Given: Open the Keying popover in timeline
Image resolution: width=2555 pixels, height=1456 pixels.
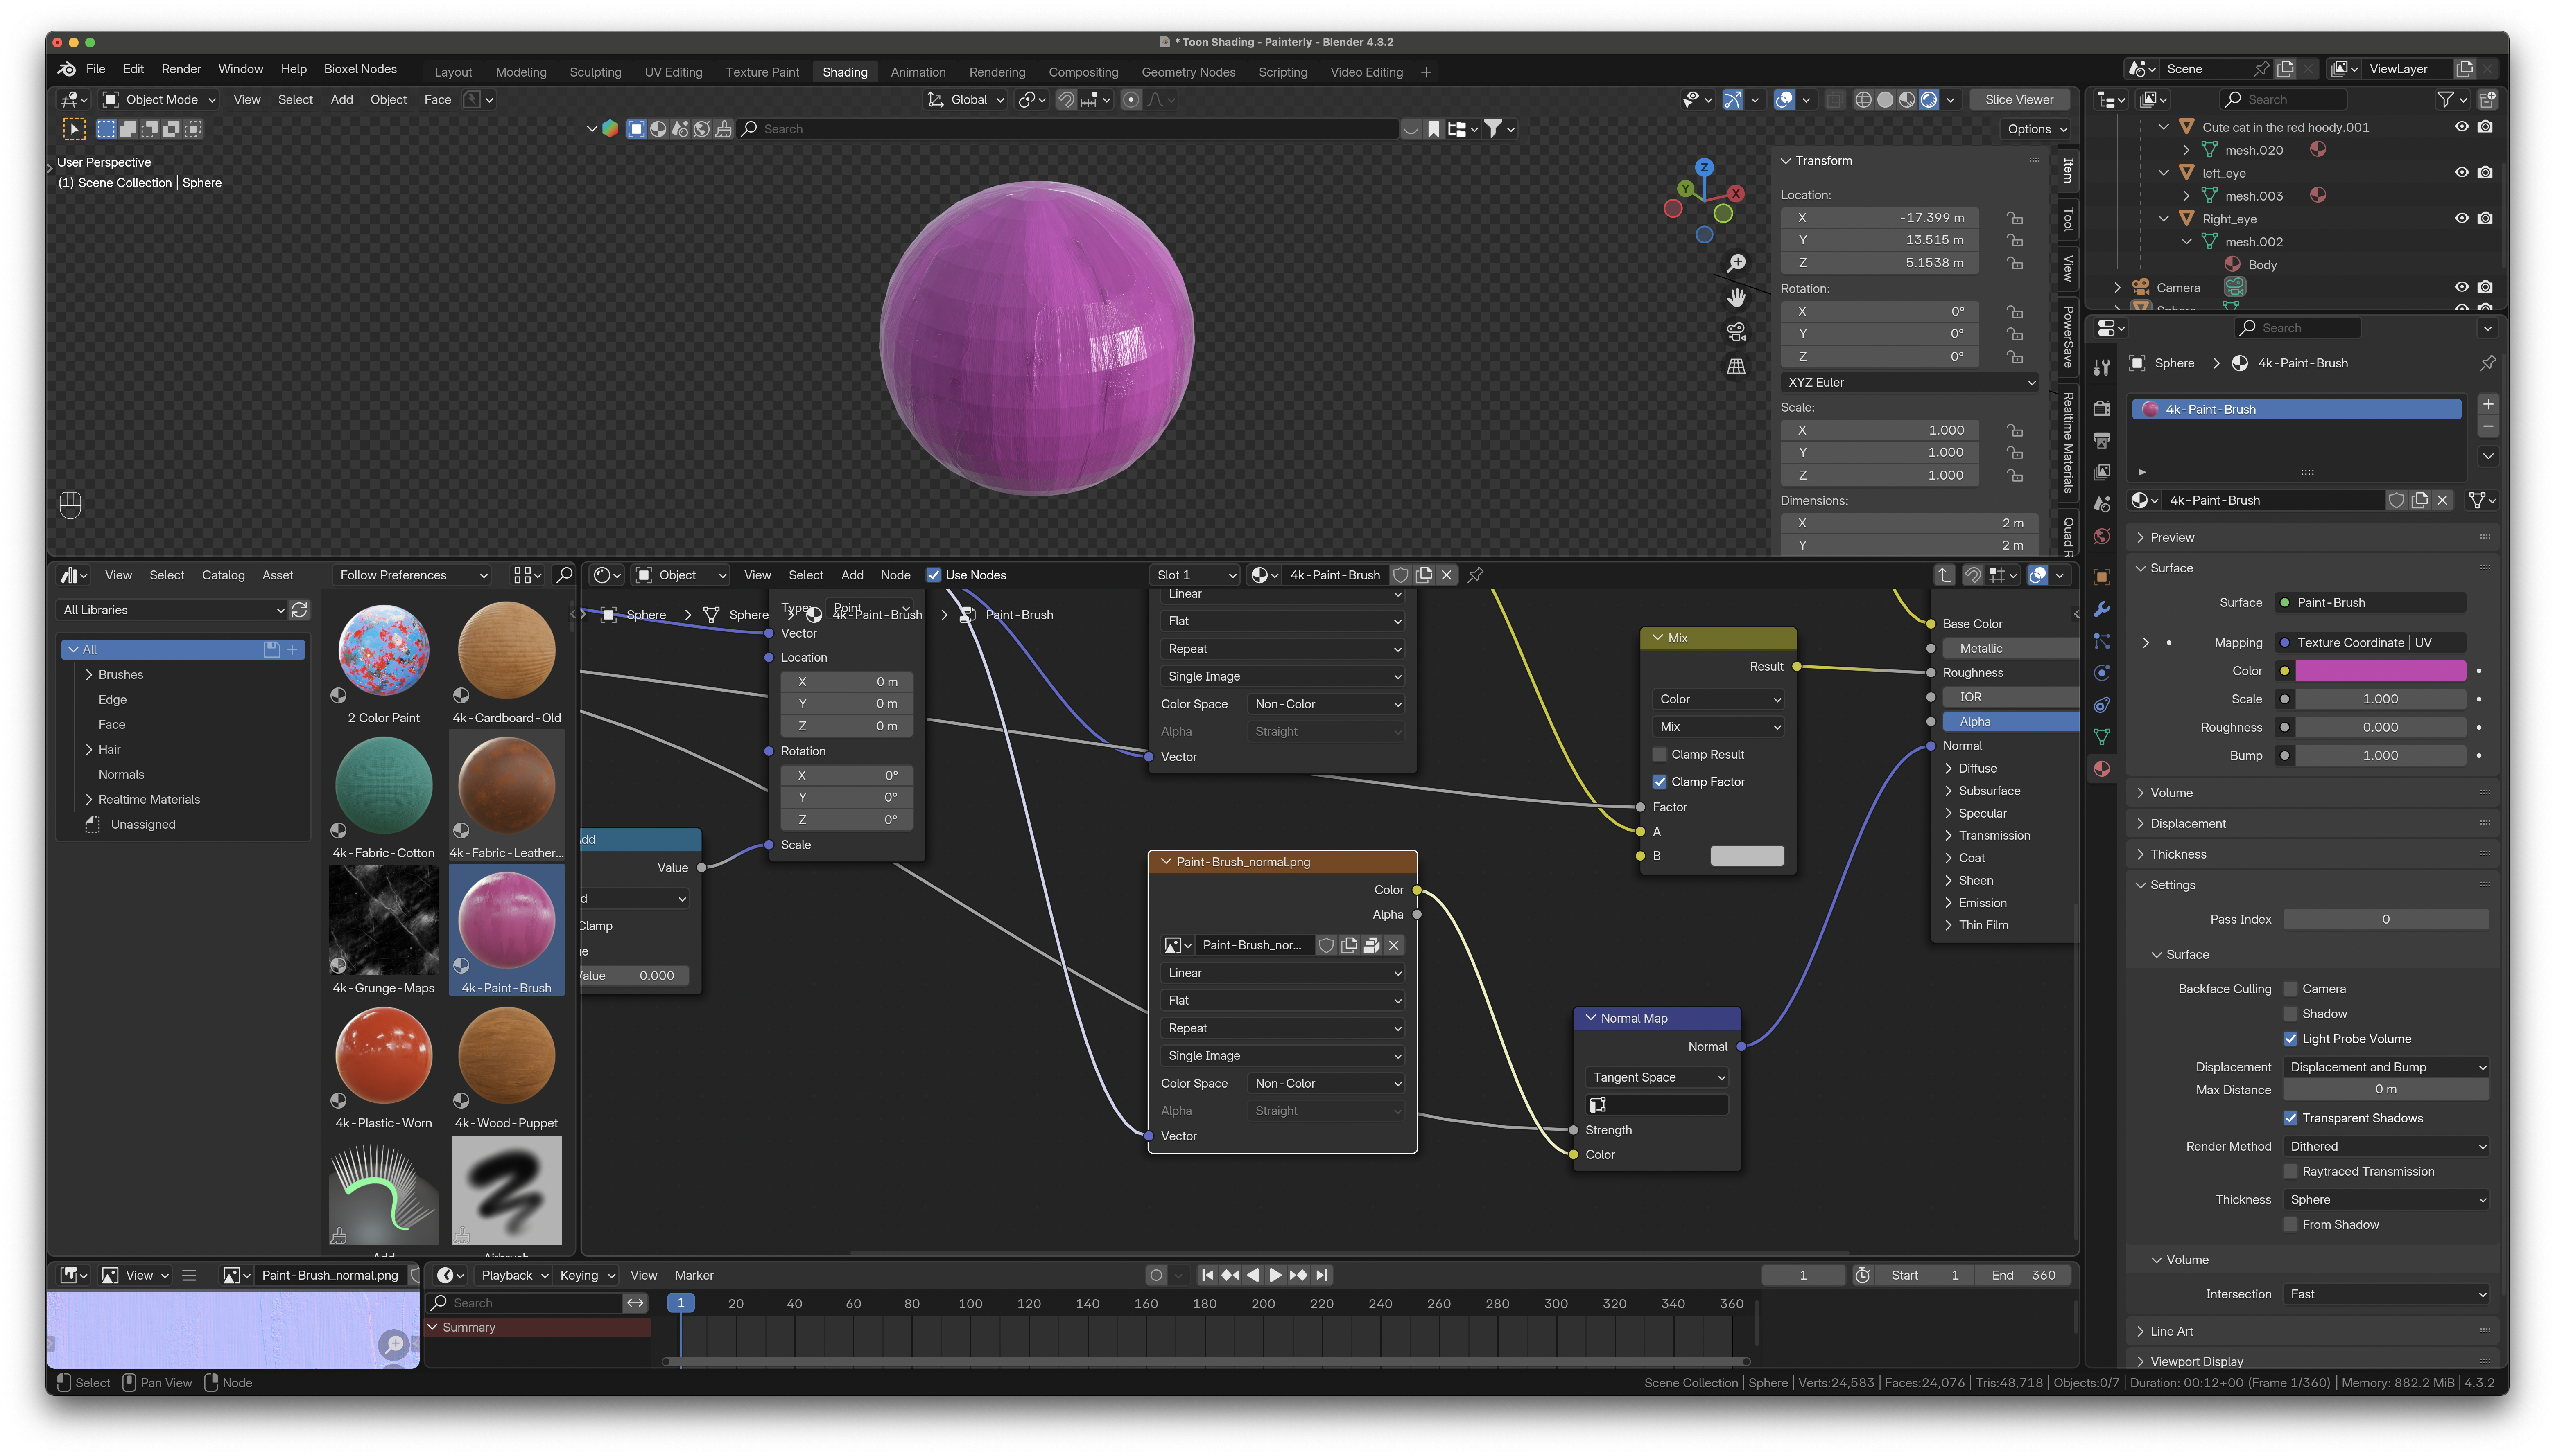Looking at the screenshot, I should pos(587,1275).
